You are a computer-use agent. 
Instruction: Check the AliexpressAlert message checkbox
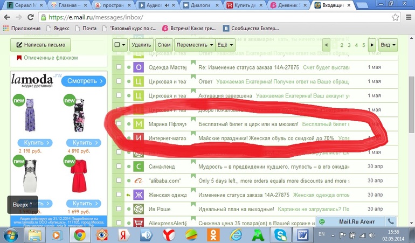(x=119, y=223)
